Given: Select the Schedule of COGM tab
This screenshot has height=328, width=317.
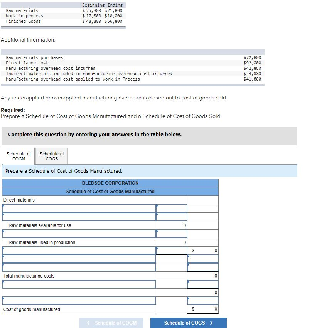Looking at the screenshot, I should [18, 156].
